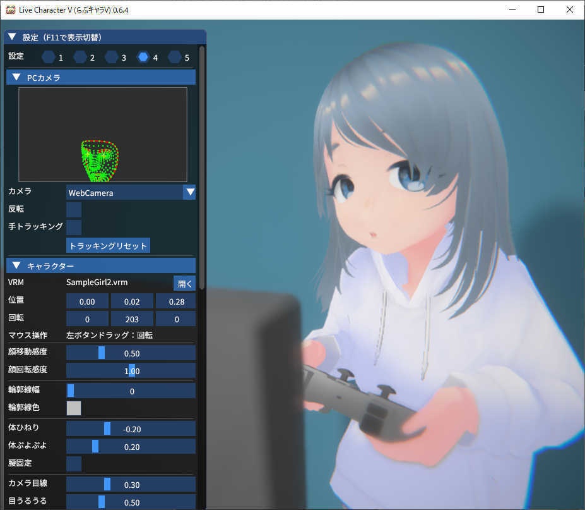The image size is (585, 510).
Task: Click the 回転 value field showing 203
Action: pos(131,319)
